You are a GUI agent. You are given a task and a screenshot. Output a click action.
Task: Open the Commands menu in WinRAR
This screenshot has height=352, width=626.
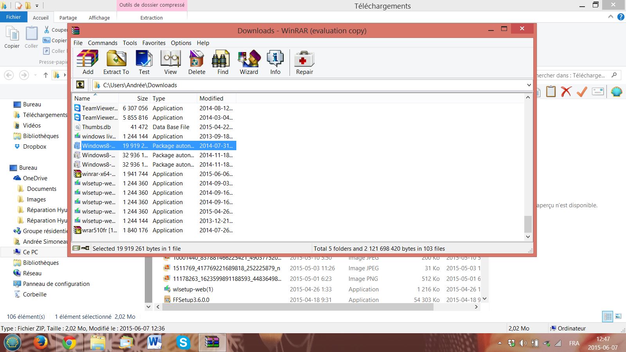pyautogui.click(x=103, y=43)
